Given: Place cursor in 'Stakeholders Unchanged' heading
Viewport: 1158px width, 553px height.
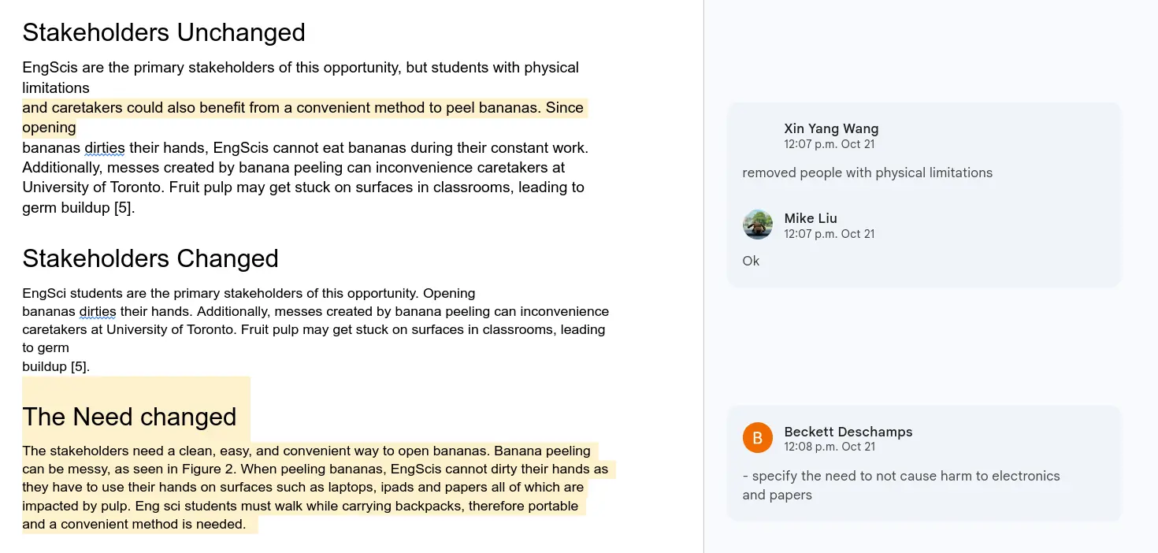Looking at the screenshot, I should 163,32.
